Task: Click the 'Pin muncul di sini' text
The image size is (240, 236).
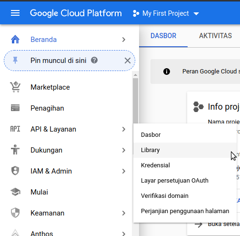Action: point(58,61)
